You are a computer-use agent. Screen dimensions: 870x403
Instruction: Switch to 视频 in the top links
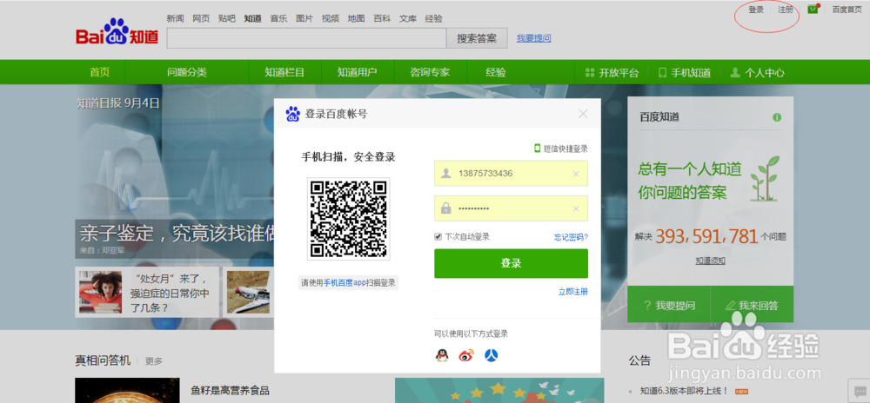click(330, 18)
